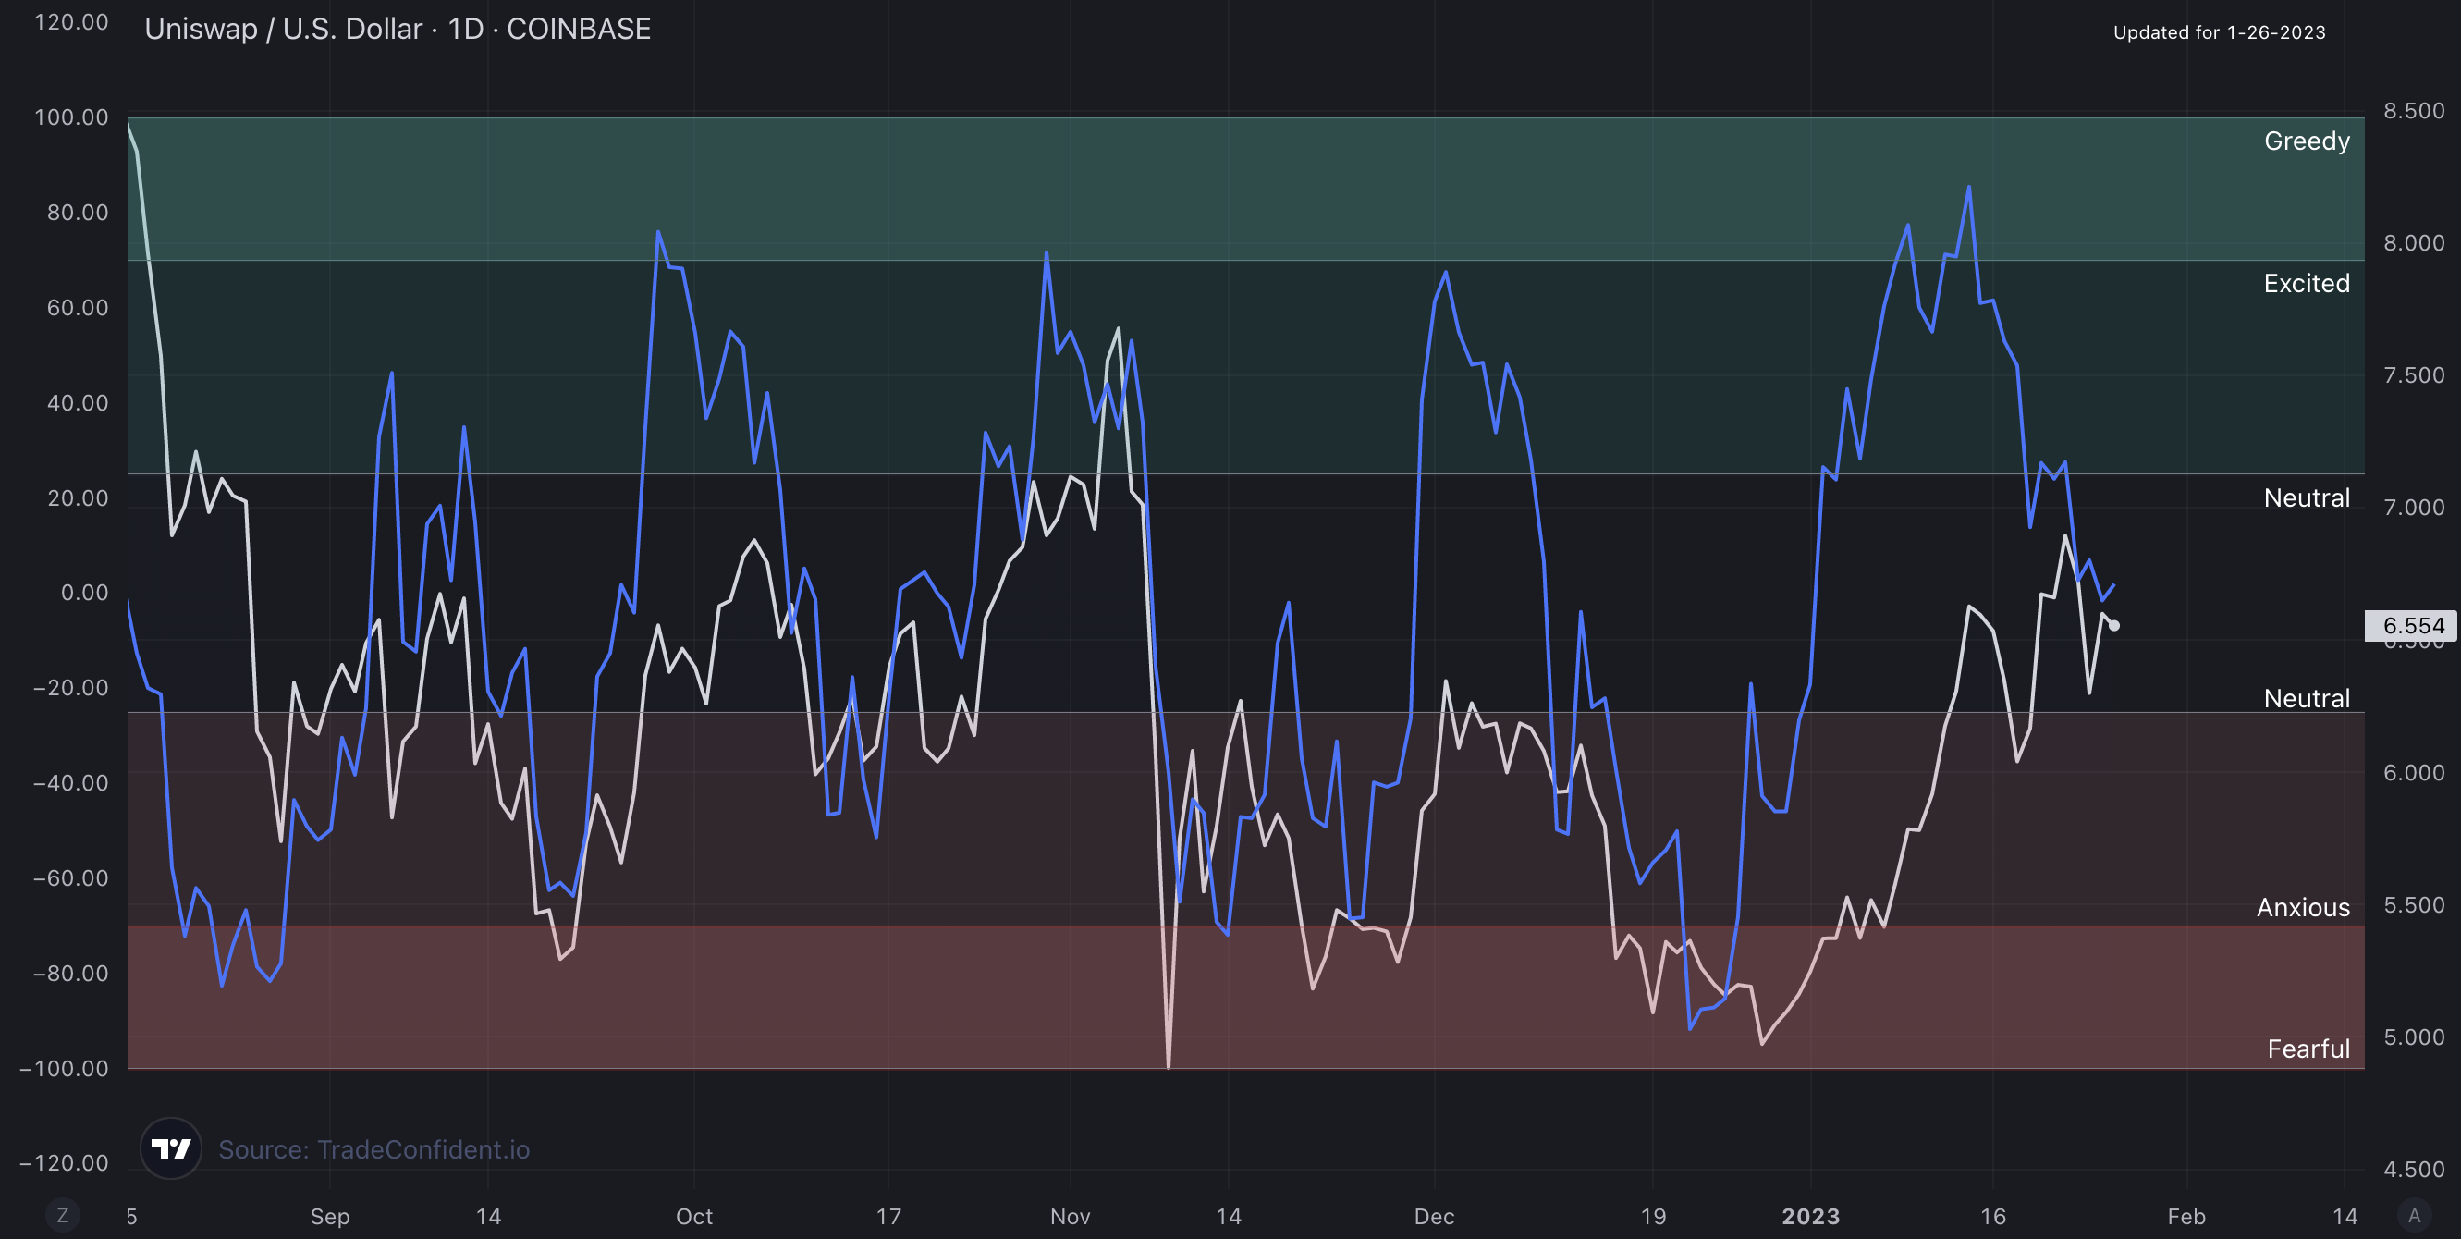Click the 40.00 left axis value
The height and width of the screenshot is (1239, 2461).
coord(79,403)
